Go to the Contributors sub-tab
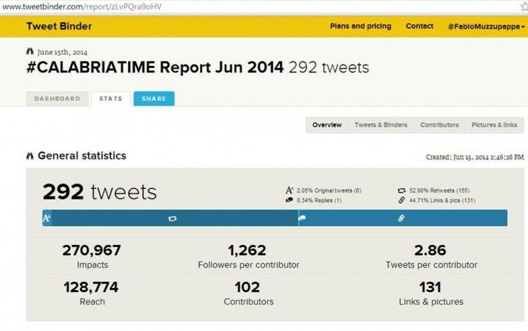 pos(440,125)
